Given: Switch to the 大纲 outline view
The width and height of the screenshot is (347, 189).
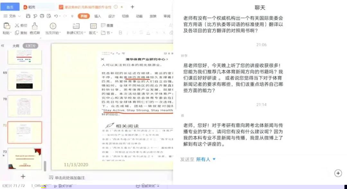Looking at the screenshot, I should click(x=16, y=46).
